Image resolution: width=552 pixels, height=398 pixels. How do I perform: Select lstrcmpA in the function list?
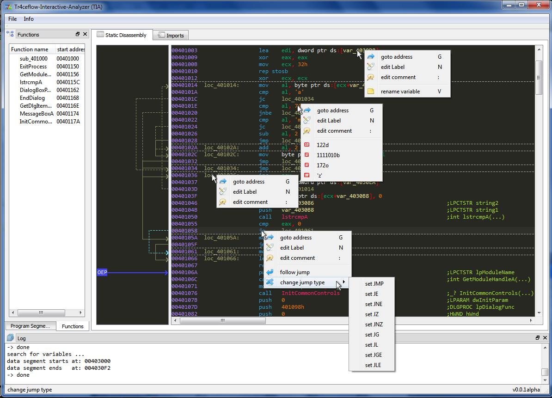tap(47, 82)
